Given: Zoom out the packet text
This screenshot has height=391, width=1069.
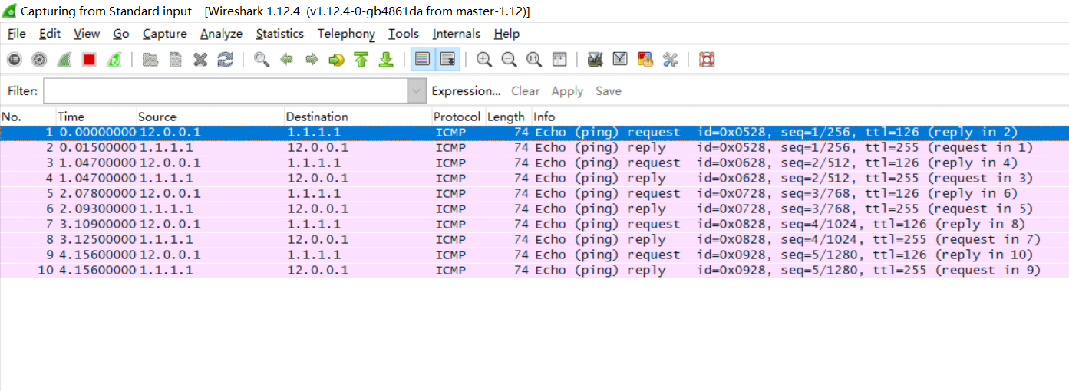Looking at the screenshot, I should [x=509, y=60].
